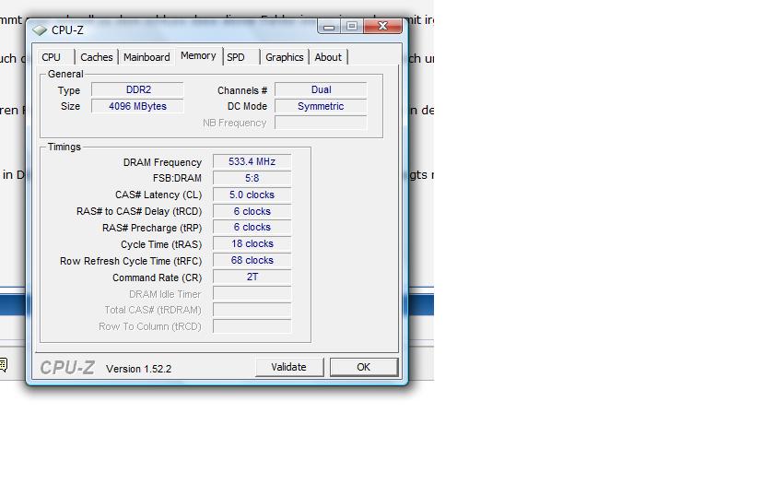Click the empty NB Frequency field
The width and height of the screenshot is (774, 484).
(321, 123)
